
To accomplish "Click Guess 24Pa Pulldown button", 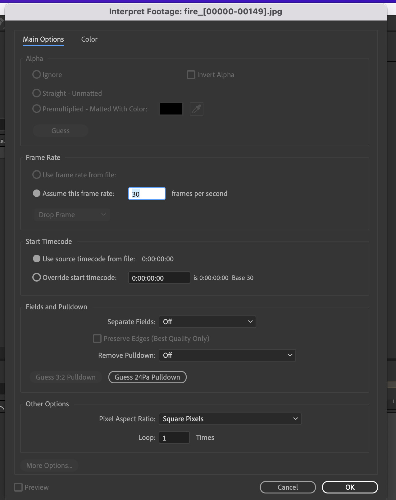I will click(x=147, y=377).
